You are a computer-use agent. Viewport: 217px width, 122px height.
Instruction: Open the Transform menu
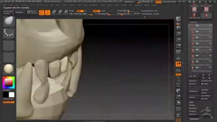coord(138,5)
